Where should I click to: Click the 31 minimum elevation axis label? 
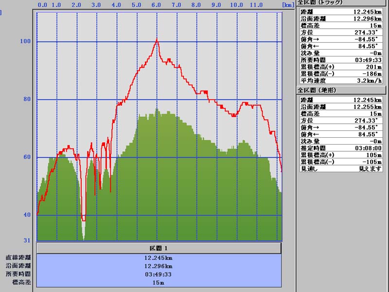coord(26,240)
